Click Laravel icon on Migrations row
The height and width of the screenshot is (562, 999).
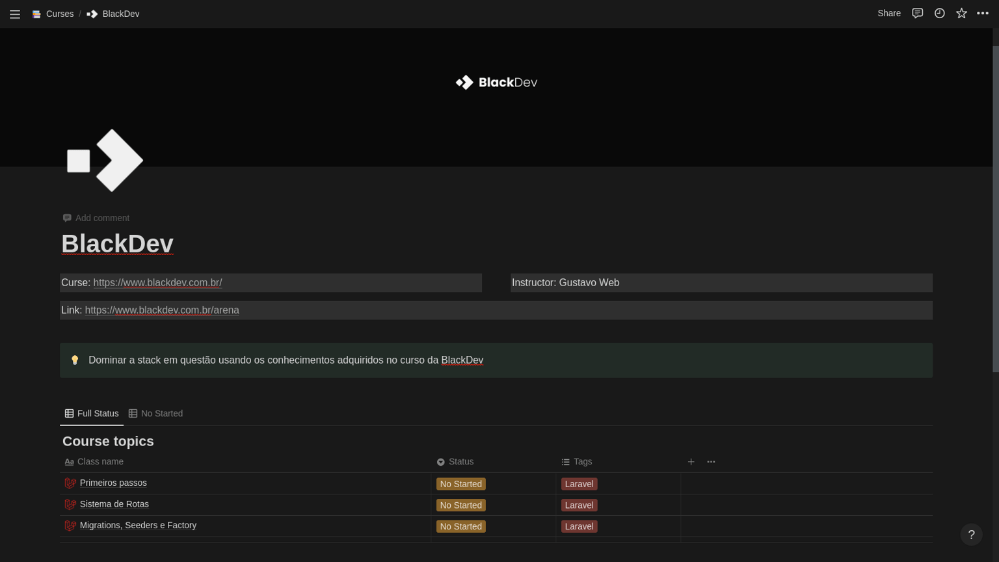pos(70,526)
